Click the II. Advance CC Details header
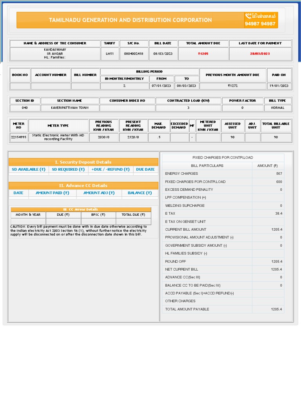This screenshot has width=301, height=401. click(x=83, y=186)
